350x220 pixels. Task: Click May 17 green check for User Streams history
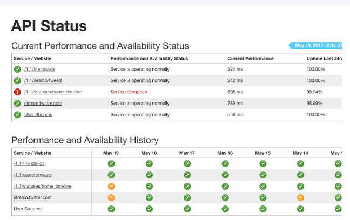tap(187, 209)
